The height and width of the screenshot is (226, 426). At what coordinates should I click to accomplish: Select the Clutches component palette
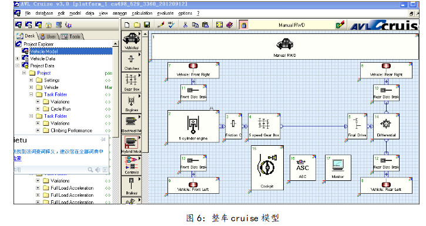pos(132,61)
